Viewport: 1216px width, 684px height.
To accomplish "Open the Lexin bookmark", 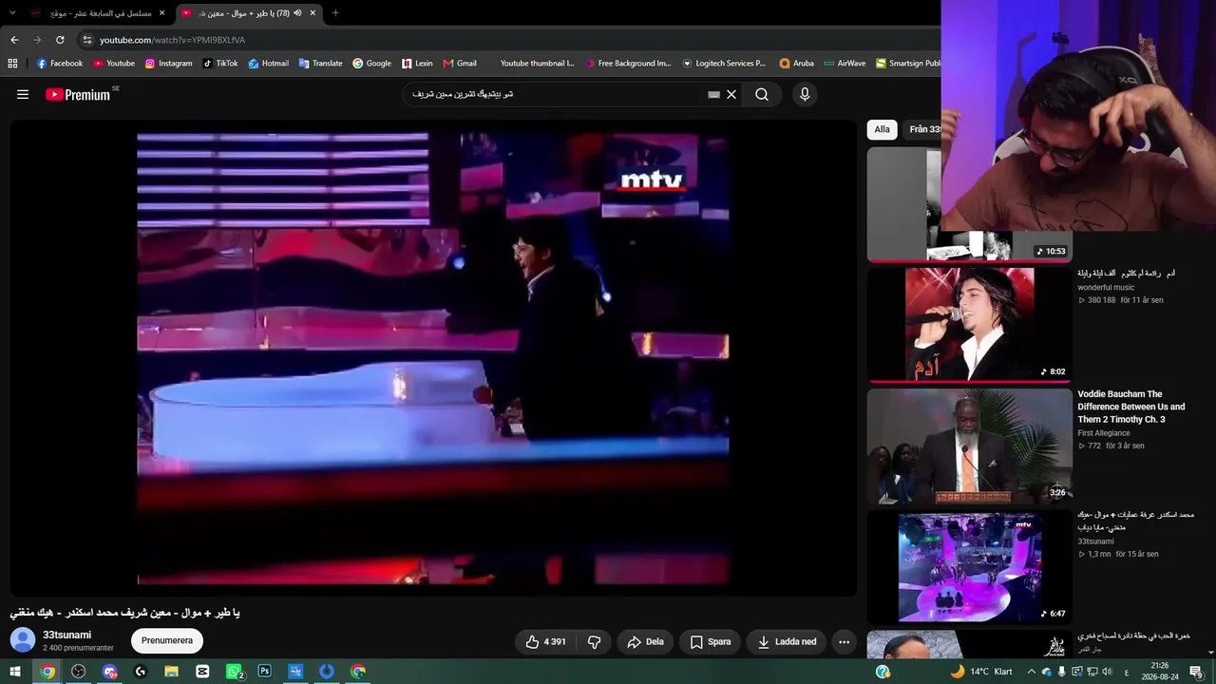I will point(417,64).
